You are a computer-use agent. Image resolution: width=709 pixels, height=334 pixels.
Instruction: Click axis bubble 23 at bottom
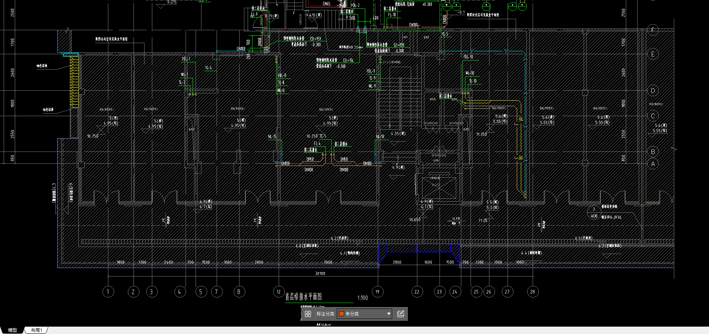click(x=440, y=292)
